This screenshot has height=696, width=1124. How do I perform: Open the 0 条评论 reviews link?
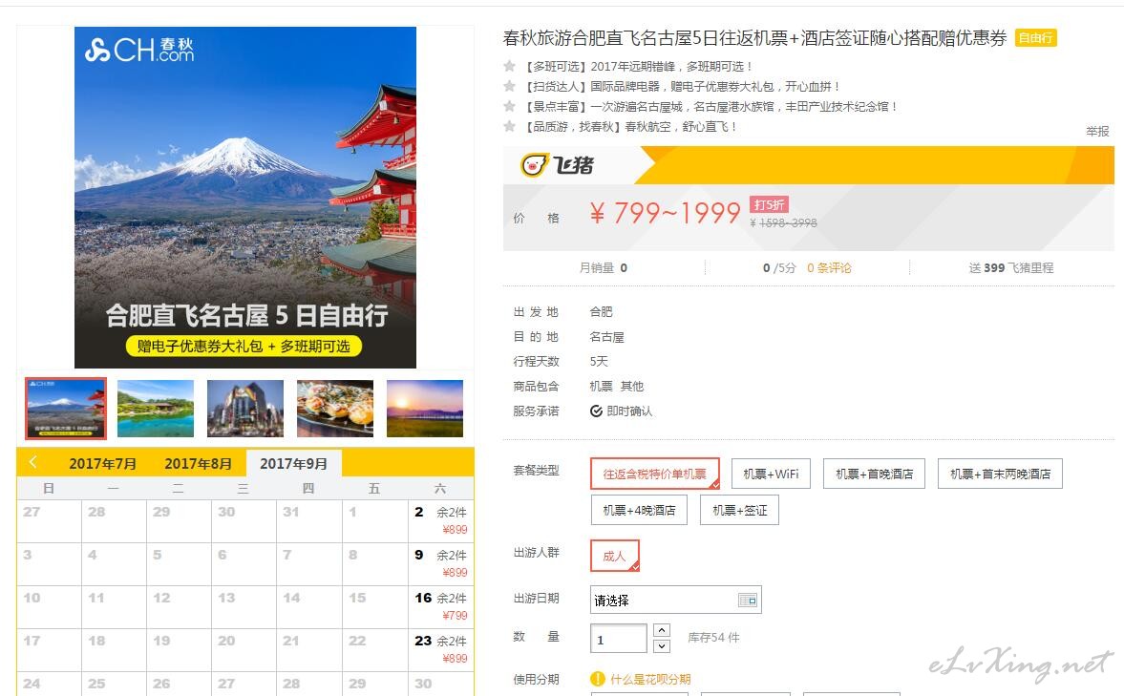[829, 267]
